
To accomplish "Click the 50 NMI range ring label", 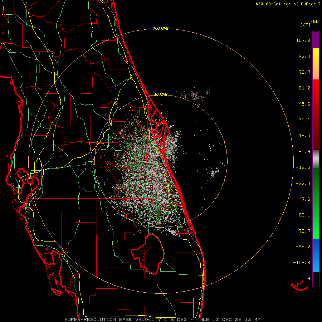I will tap(161, 94).
